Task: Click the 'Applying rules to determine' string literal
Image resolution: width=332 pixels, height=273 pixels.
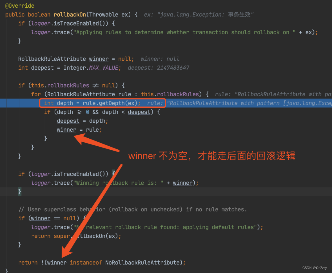Action: [x=184, y=32]
